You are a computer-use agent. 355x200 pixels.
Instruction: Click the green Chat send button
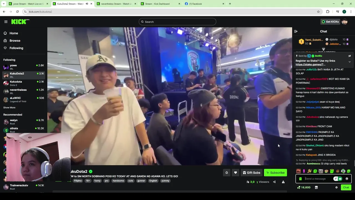(x=346, y=187)
